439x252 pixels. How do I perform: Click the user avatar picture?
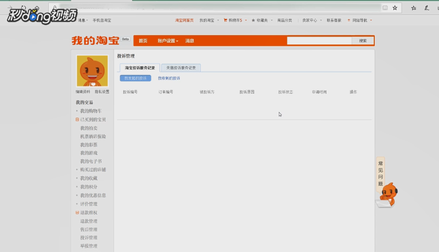click(92, 71)
